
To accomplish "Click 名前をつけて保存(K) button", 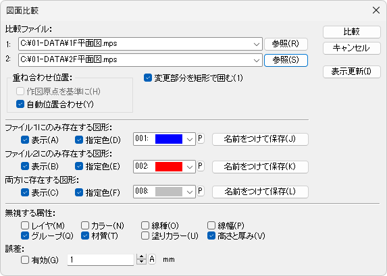I will (x=260, y=167).
